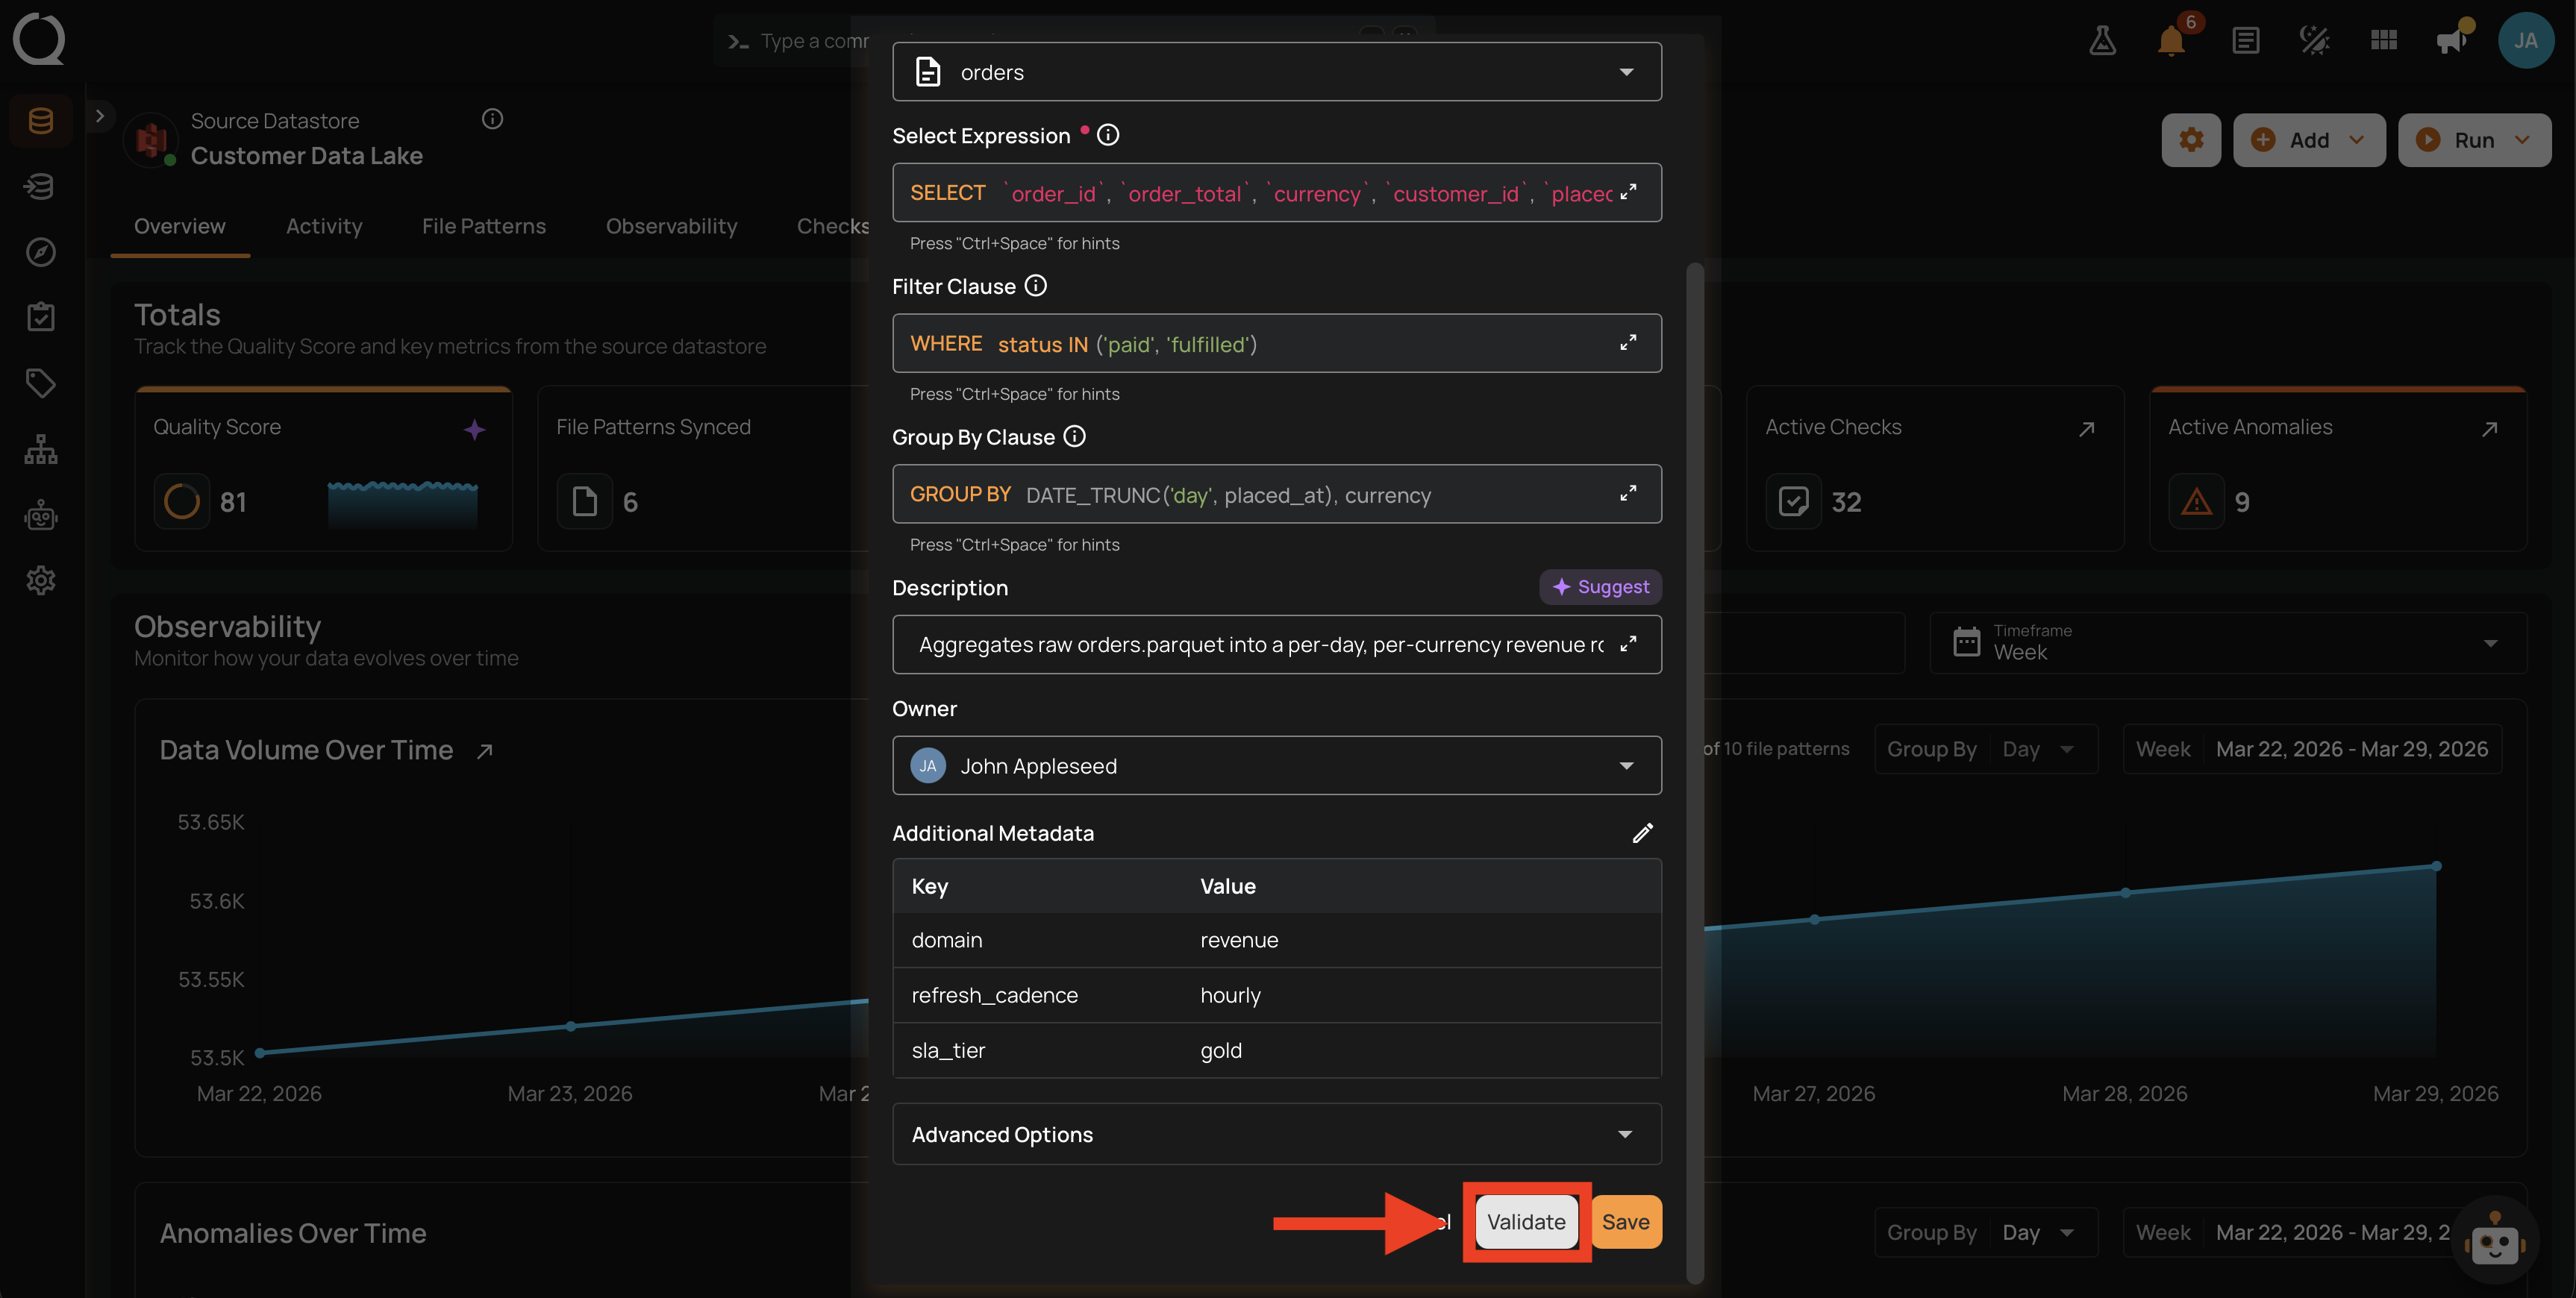Open Data Volume Over Time arrow link
The image size is (2576, 1298).
coord(485,751)
